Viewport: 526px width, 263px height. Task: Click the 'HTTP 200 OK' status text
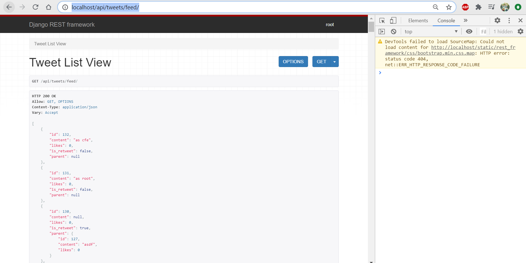(44, 96)
